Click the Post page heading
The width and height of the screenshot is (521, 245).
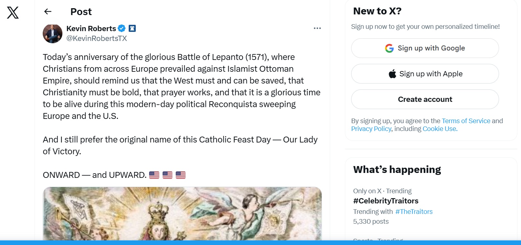[x=81, y=12]
